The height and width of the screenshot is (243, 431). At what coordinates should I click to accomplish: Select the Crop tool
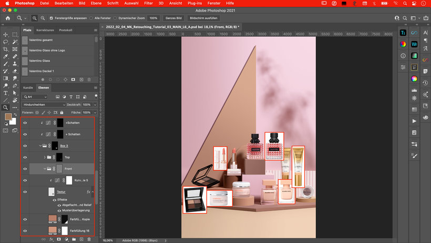pos(5,49)
